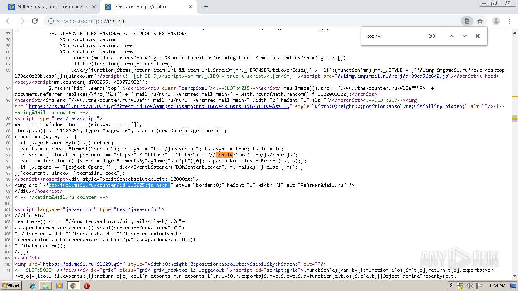Jump to next find result
Image resolution: width=518 pixels, height=291 pixels.
pos(465,36)
